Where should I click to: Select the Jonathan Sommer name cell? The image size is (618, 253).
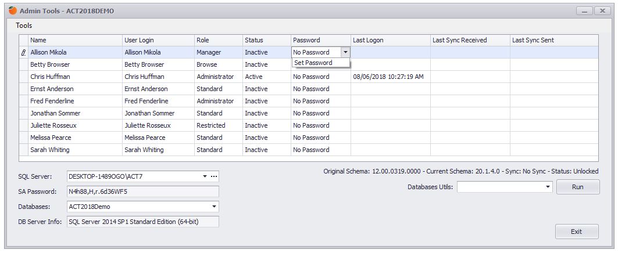(x=75, y=113)
